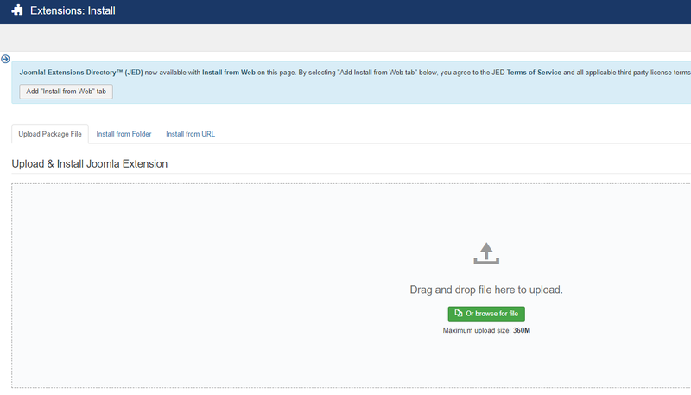Open the Joomla! Extensions Directory (JED) link

pyautogui.click(x=81, y=73)
